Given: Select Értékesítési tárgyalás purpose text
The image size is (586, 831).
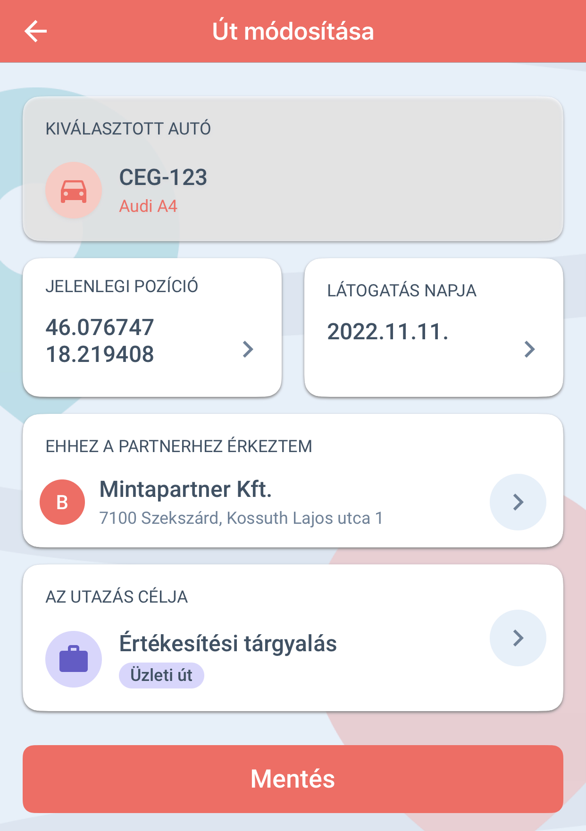Looking at the screenshot, I should tap(228, 644).
